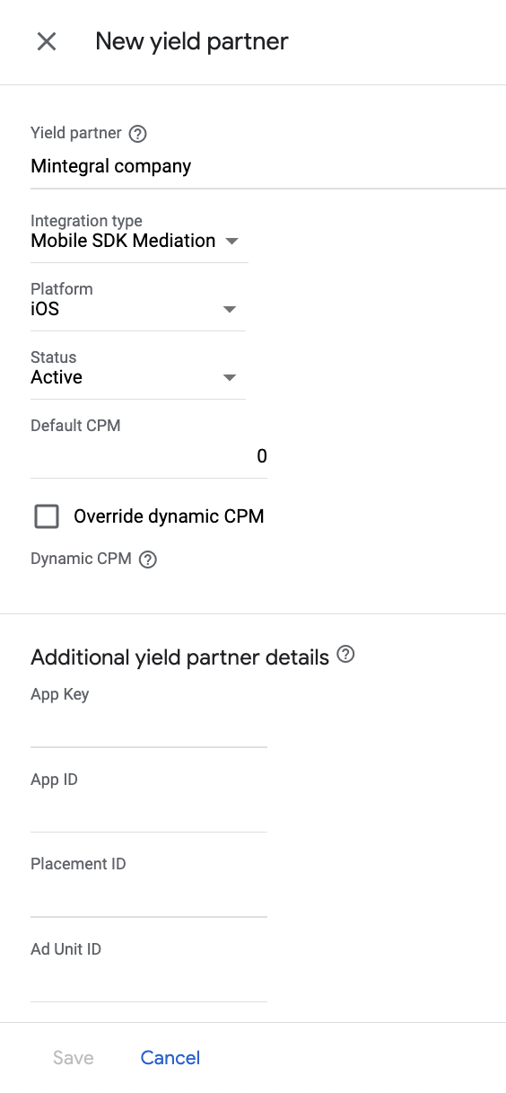
Task: Open help for Additional yield partner details
Action: click(x=345, y=655)
